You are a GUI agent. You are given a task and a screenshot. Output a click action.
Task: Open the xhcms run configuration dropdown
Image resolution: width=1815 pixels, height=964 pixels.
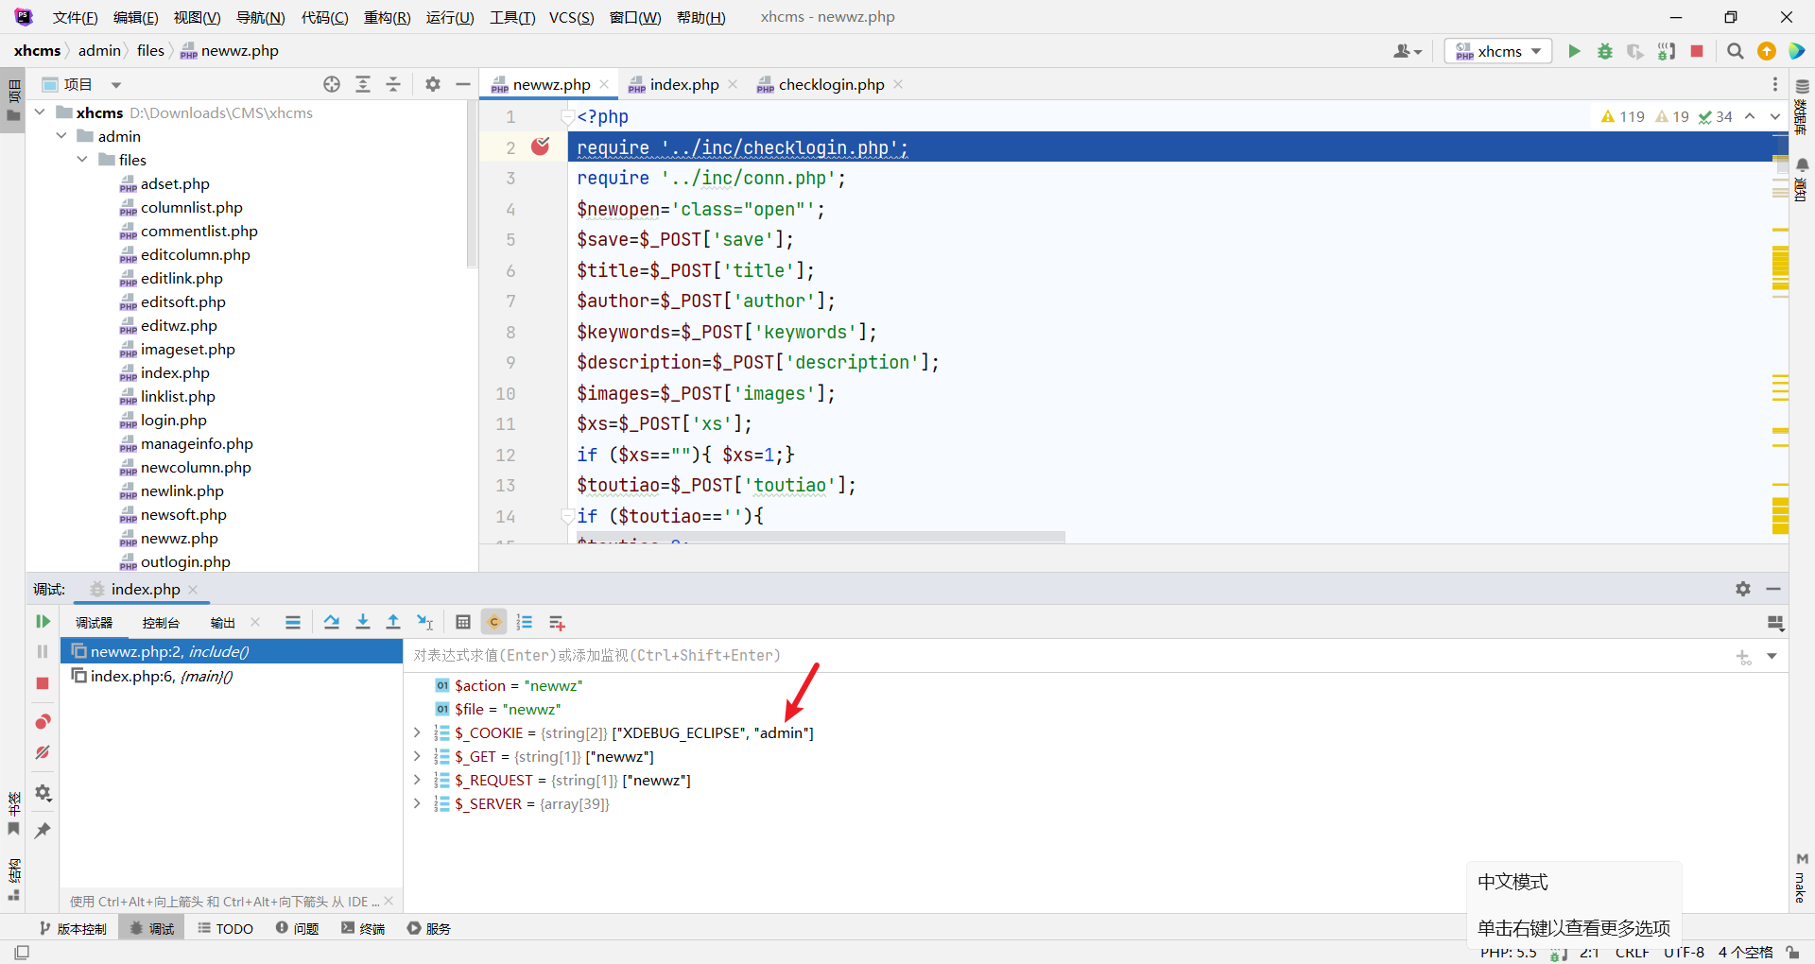tap(1498, 51)
